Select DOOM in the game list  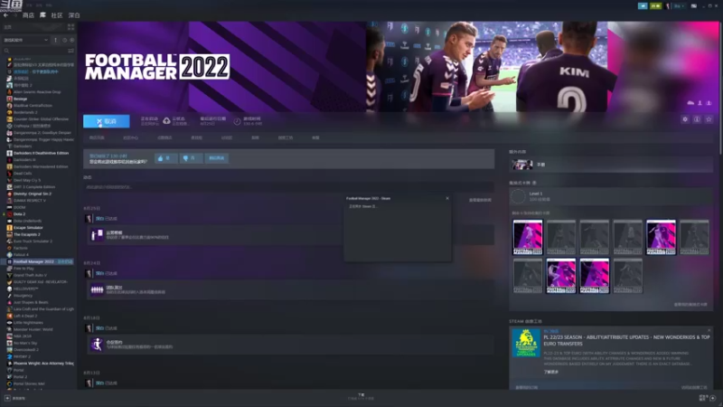[x=19, y=207]
